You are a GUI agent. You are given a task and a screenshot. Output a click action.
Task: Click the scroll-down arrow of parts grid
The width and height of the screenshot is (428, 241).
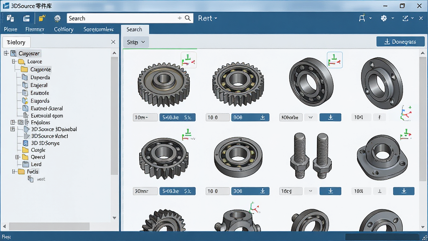pos(423,227)
